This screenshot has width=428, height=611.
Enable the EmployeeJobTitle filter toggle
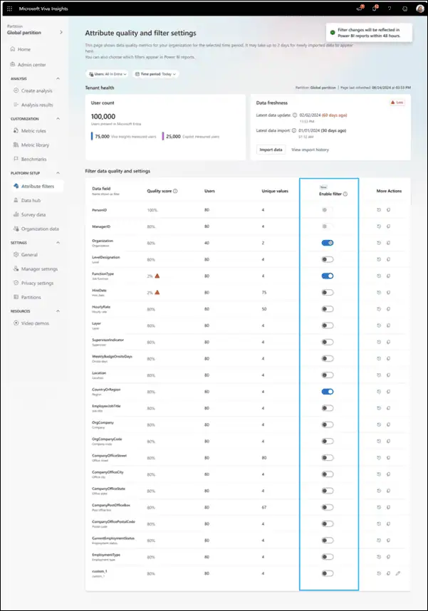coord(328,408)
